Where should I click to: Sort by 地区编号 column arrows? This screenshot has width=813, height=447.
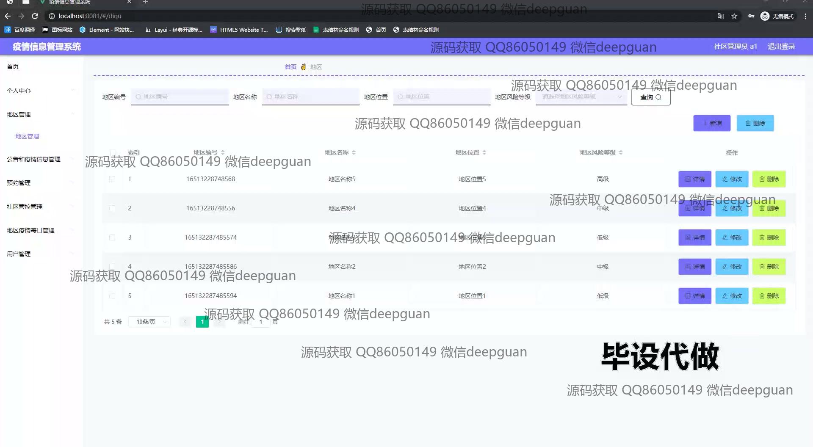pos(223,152)
